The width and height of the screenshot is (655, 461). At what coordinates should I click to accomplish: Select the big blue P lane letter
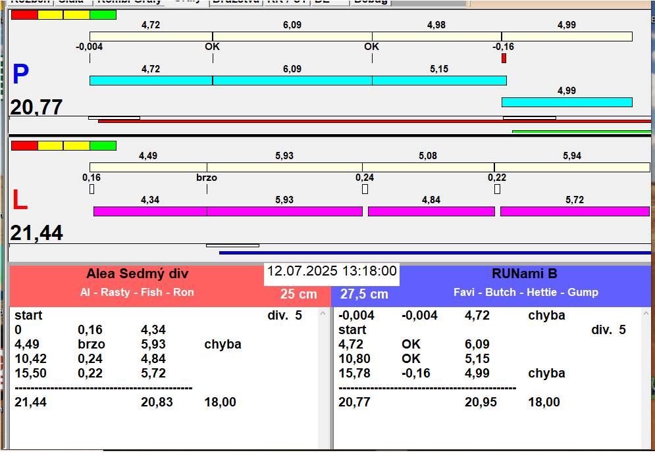(x=20, y=76)
